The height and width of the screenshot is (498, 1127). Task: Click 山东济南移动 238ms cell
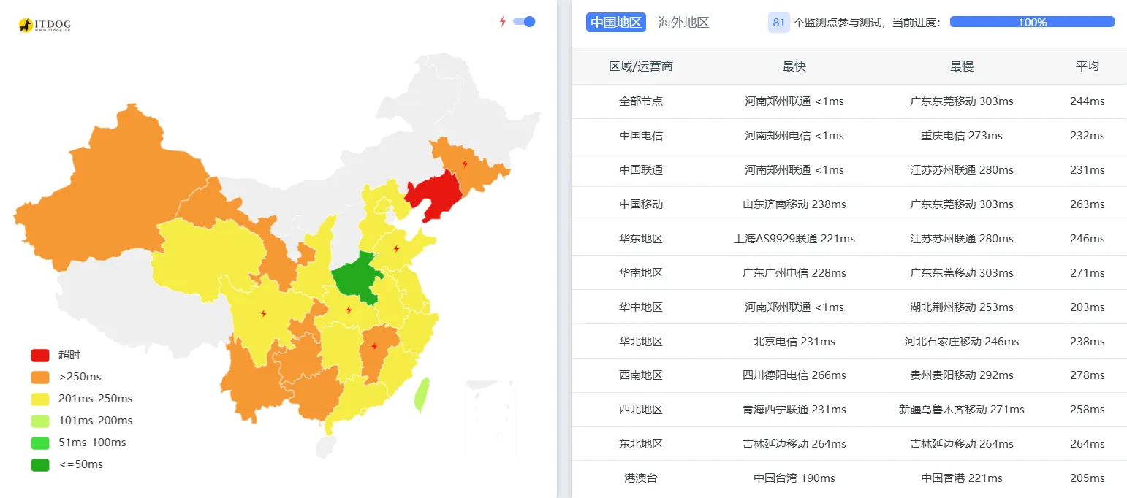794,204
